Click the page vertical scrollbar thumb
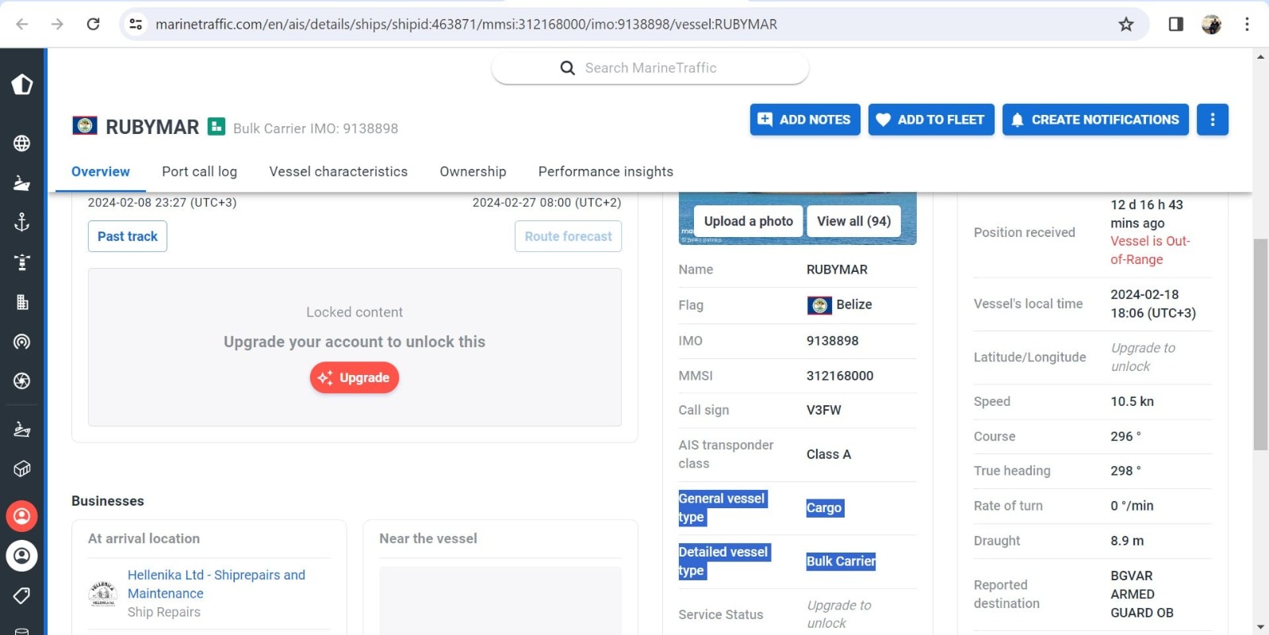Screen dimensions: 1269x635 point(1260,344)
